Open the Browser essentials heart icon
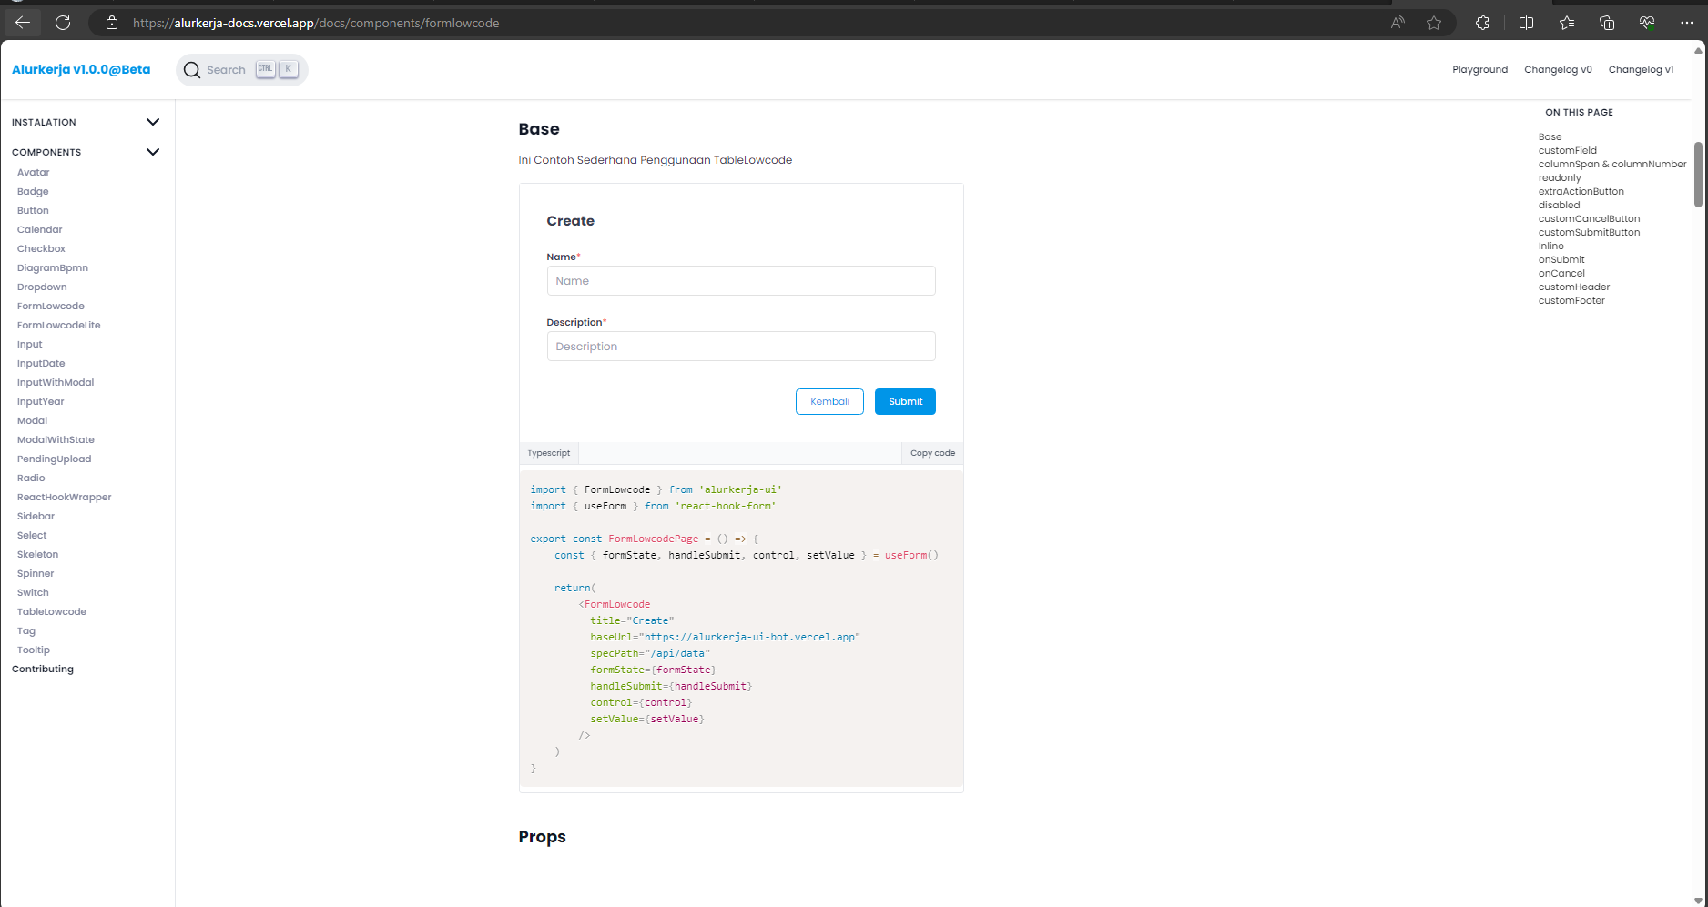Viewport: 1708px width, 907px height. [x=1647, y=23]
